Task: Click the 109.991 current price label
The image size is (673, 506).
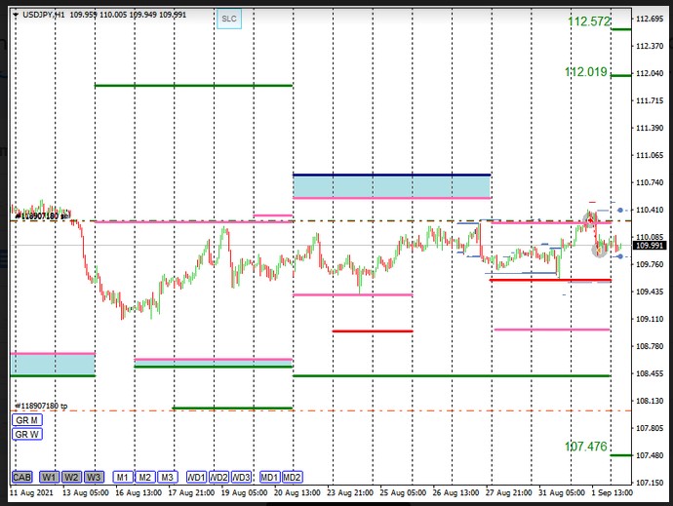Action: [x=648, y=246]
